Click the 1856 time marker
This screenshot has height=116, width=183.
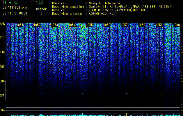coord(107,25)
